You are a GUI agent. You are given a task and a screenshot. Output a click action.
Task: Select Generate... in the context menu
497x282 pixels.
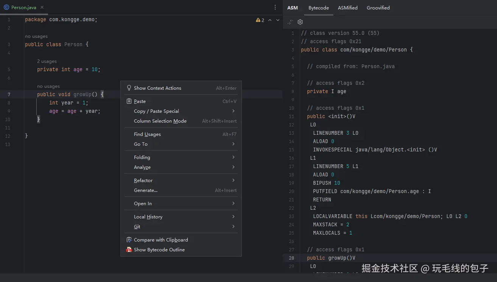pyautogui.click(x=146, y=190)
